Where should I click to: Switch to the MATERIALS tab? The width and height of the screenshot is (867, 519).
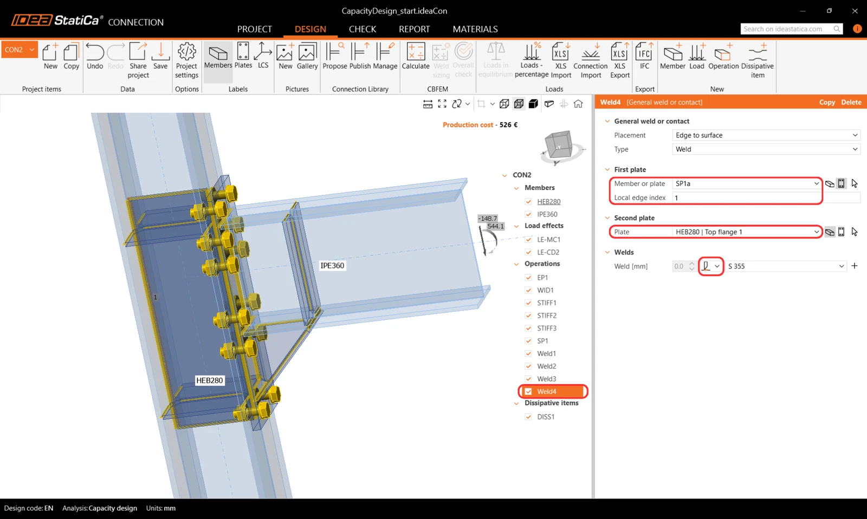coord(475,29)
